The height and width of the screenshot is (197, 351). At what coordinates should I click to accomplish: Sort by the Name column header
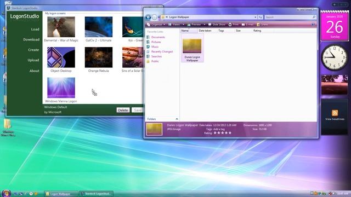coord(189,31)
